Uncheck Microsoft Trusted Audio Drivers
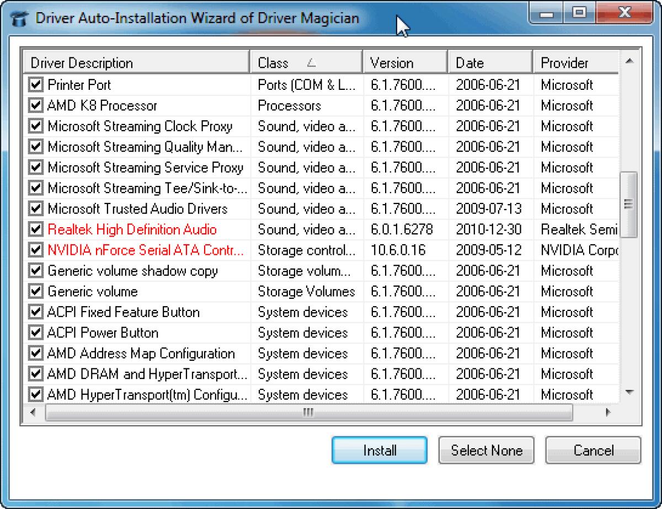This screenshot has width=662, height=509. pyautogui.click(x=35, y=208)
